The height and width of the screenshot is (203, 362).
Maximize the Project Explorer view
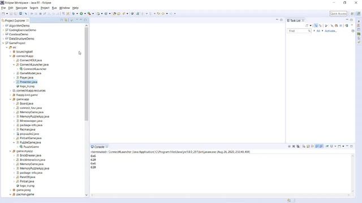coord(85,20)
